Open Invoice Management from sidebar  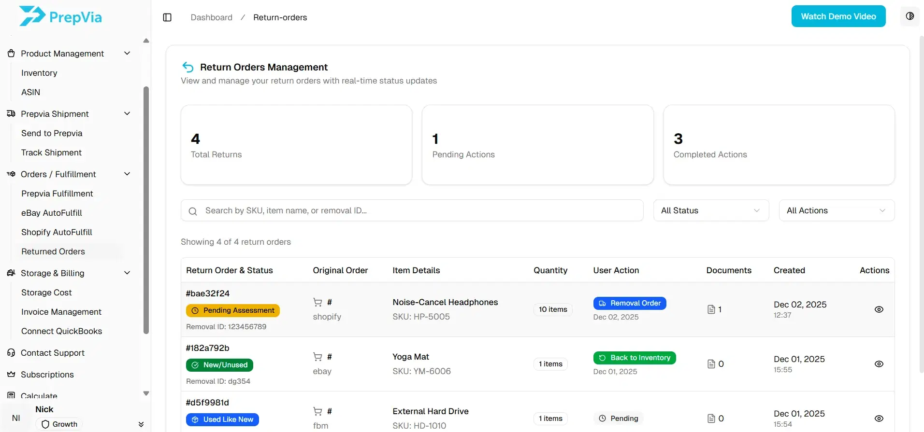[61, 312]
